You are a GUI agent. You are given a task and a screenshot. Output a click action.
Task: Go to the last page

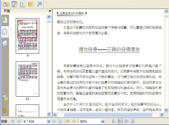[x=61, y=121]
